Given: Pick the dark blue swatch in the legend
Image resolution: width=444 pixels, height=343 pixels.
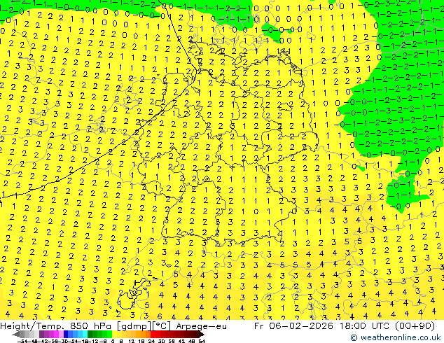Looking at the screenshot, I should 66,334.
